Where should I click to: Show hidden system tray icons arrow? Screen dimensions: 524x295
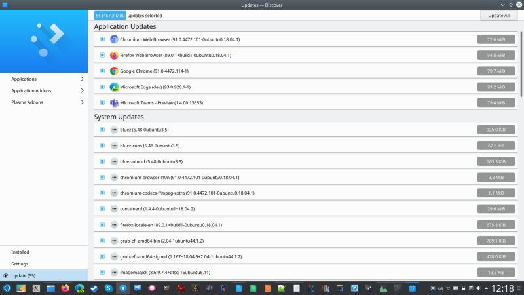tap(486, 288)
